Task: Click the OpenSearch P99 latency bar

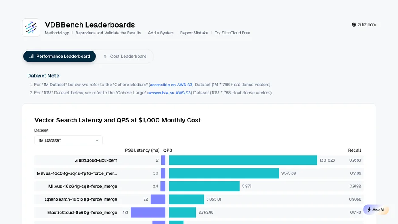Action: coord(158,199)
